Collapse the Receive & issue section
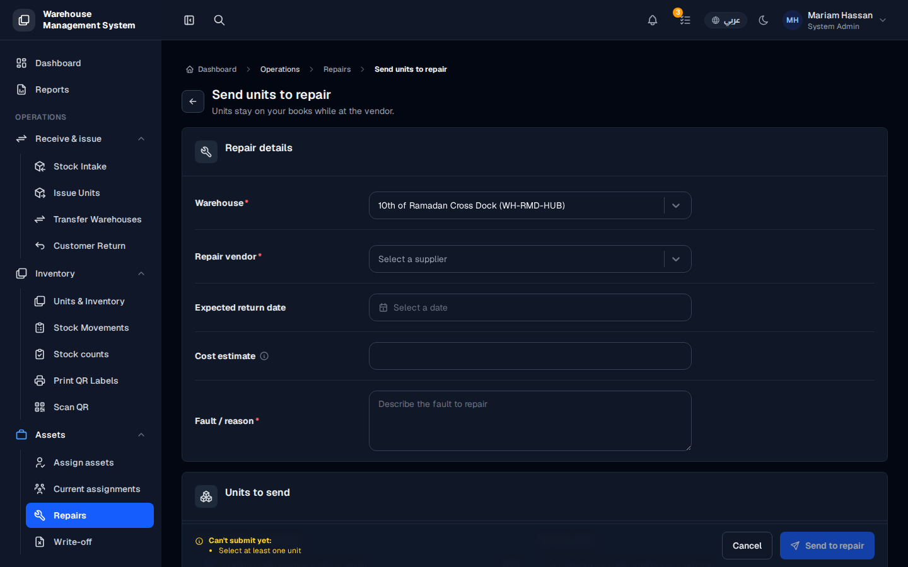This screenshot has width=908, height=567. [x=81, y=139]
